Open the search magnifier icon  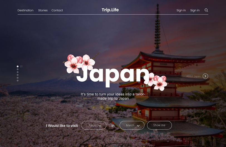tap(206, 10)
